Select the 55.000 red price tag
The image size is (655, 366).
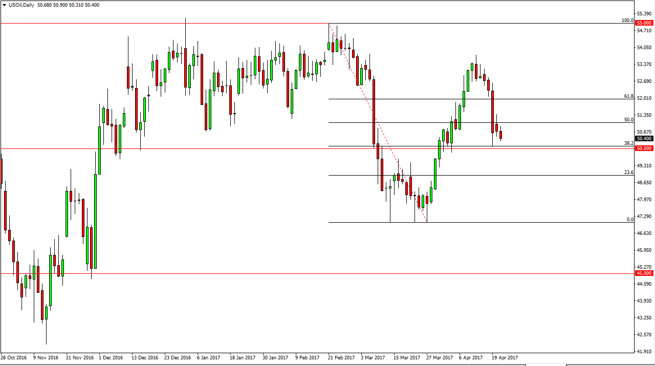pyautogui.click(x=644, y=23)
